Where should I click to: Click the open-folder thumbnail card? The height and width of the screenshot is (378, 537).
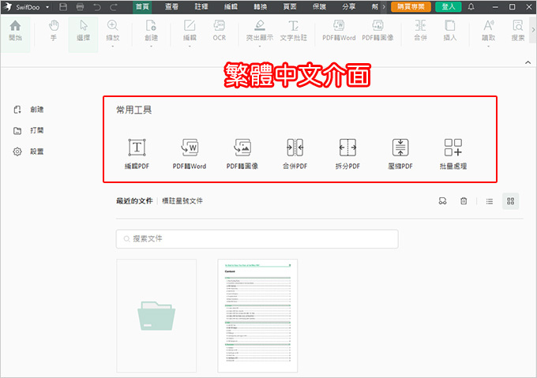156,316
